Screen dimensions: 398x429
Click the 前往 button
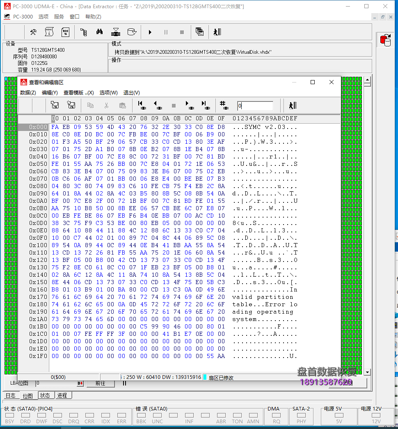pyautogui.click(x=100, y=383)
